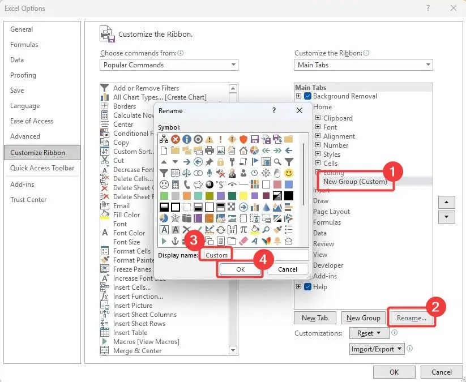The width and height of the screenshot is (466, 382).
Task: Open the Choose commands from dropdown
Action: coord(169,65)
